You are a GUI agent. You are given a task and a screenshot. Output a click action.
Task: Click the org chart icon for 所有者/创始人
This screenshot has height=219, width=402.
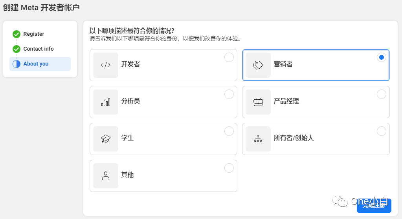[258, 139]
